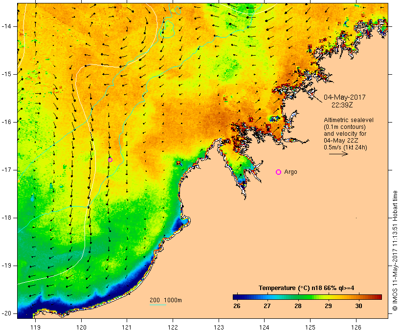Click the velocity scale reference arrow
This screenshot has height=332, width=401.
[x=338, y=154]
